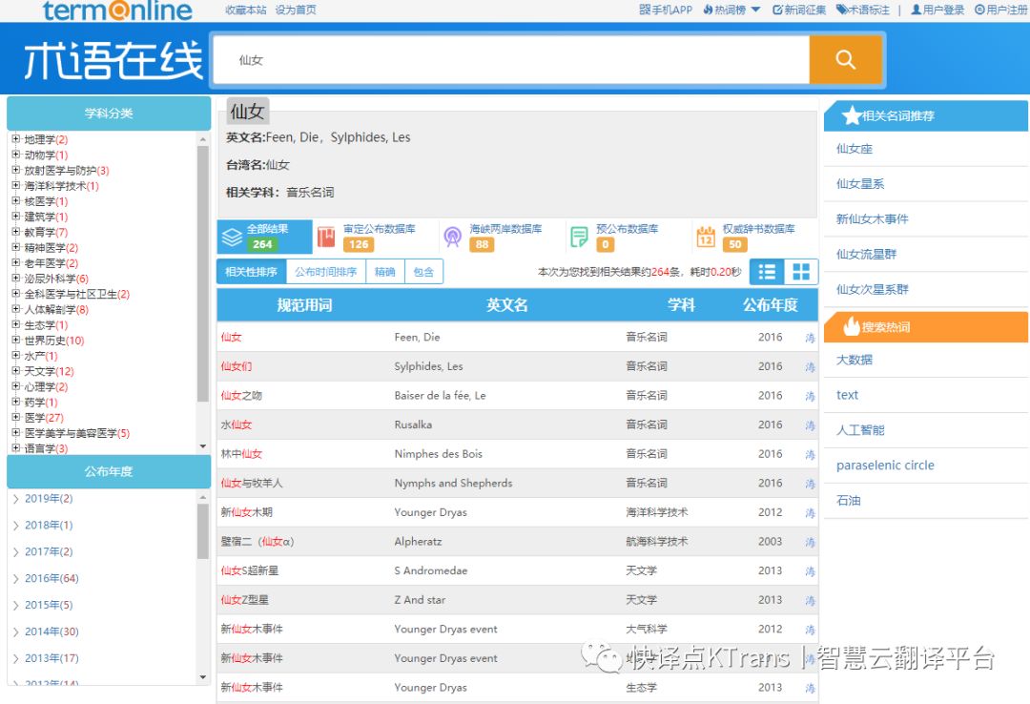Switch to list view icon
This screenshot has height=704, width=1030.
[767, 272]
